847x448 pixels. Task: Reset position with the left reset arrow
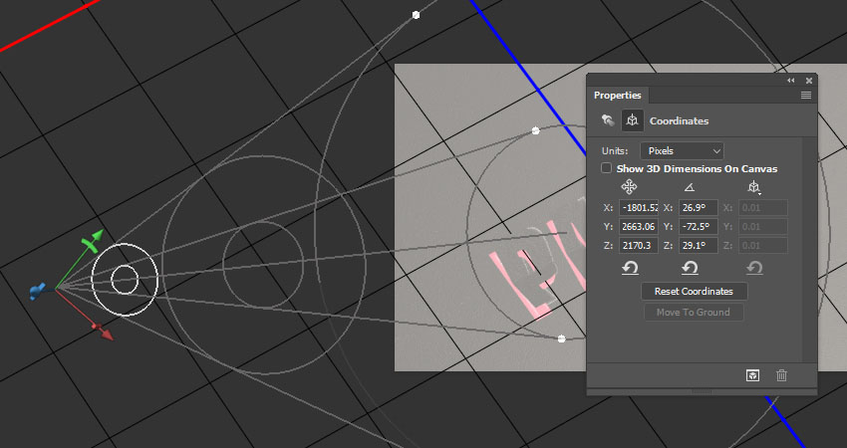(630, 268)
